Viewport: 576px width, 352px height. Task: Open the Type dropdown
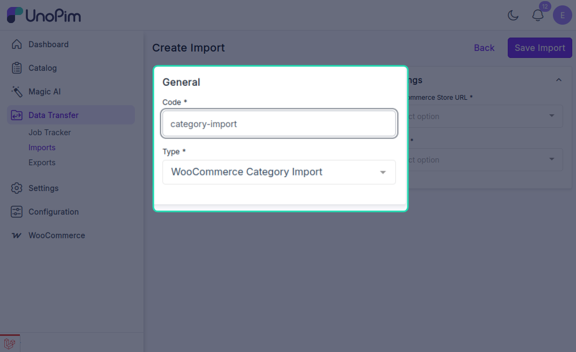[279, 172]
